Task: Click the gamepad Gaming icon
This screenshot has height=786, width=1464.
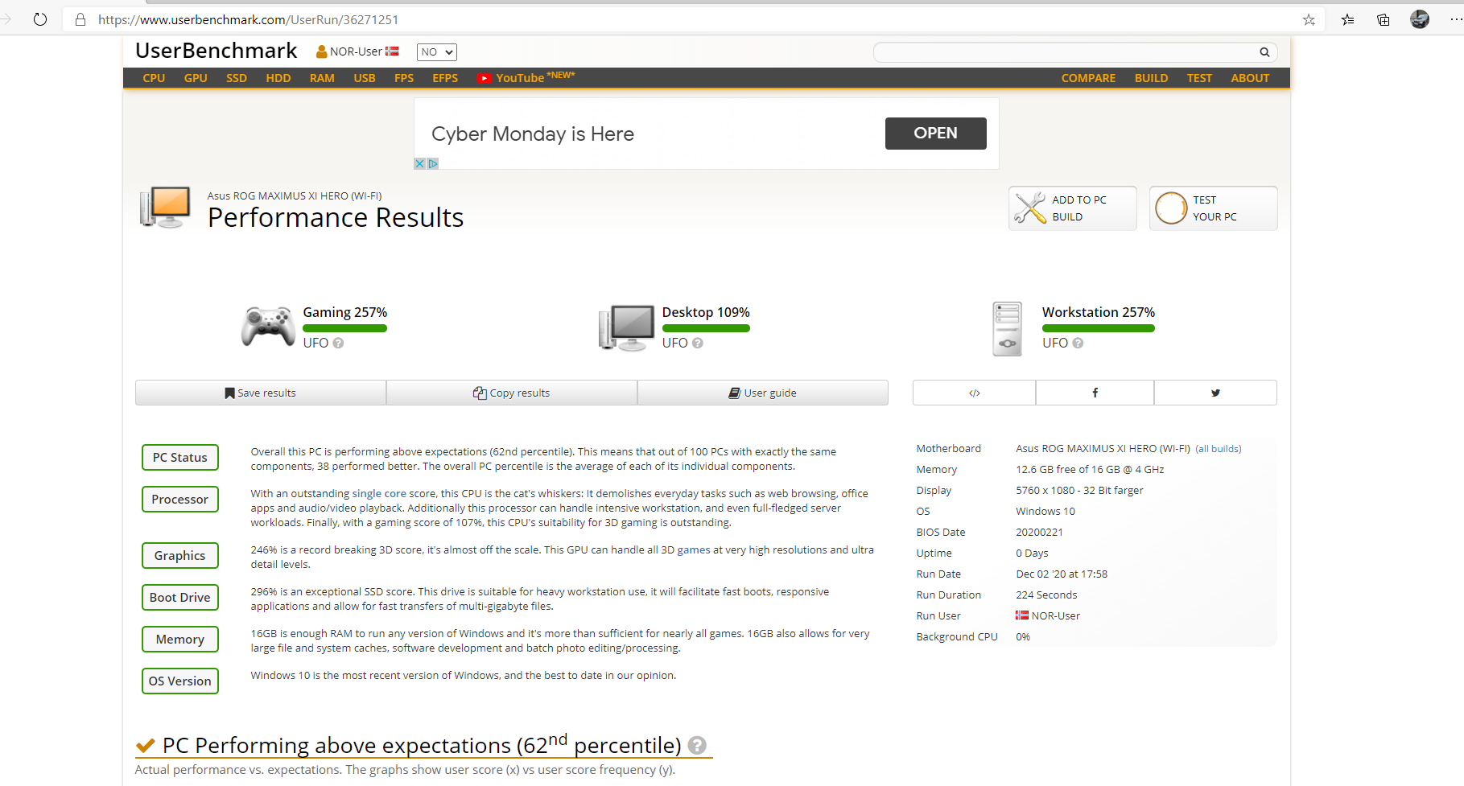Action: tap(268, 326)
